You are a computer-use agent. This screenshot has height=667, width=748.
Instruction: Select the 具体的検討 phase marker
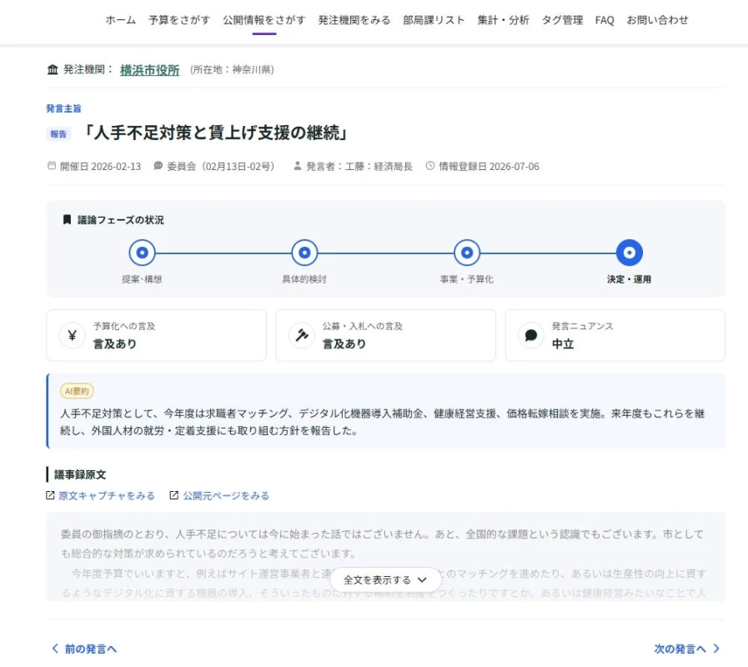pos(304,253)
